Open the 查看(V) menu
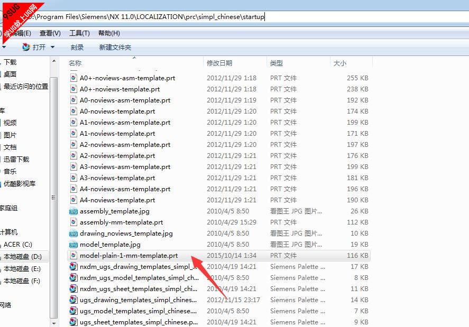Image resolution: width=469 pixels, height=327 pixels. 50,33
